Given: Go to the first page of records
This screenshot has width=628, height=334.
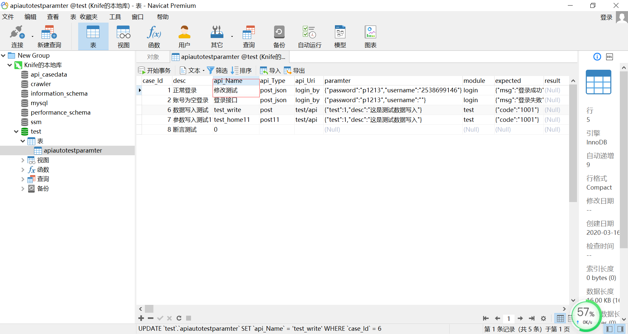Looking at the screenshot, I should pyautogui.click(x=486, y=318).
